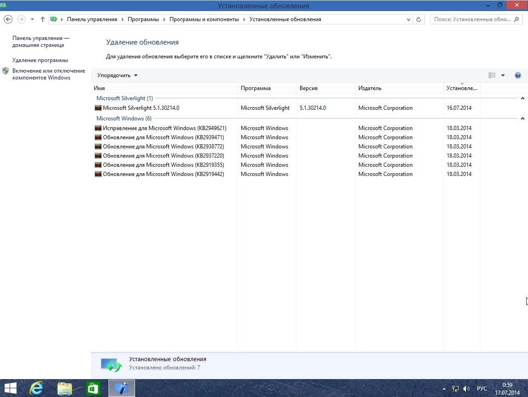Screen dimensions: 528x397
Task: Show hidden tray icons arrow
Action: click(444, 389)
